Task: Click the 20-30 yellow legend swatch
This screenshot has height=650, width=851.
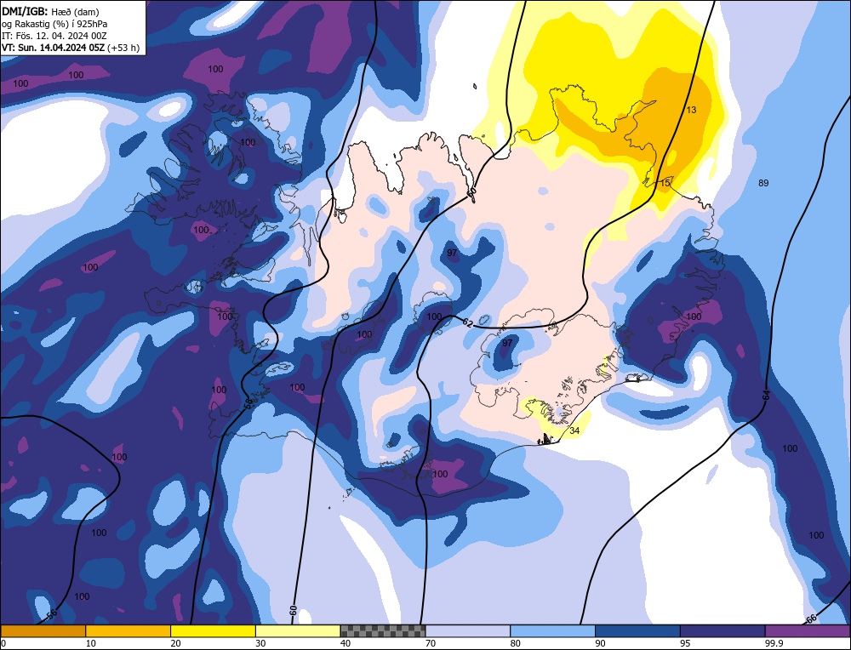Action: point(213,631)
